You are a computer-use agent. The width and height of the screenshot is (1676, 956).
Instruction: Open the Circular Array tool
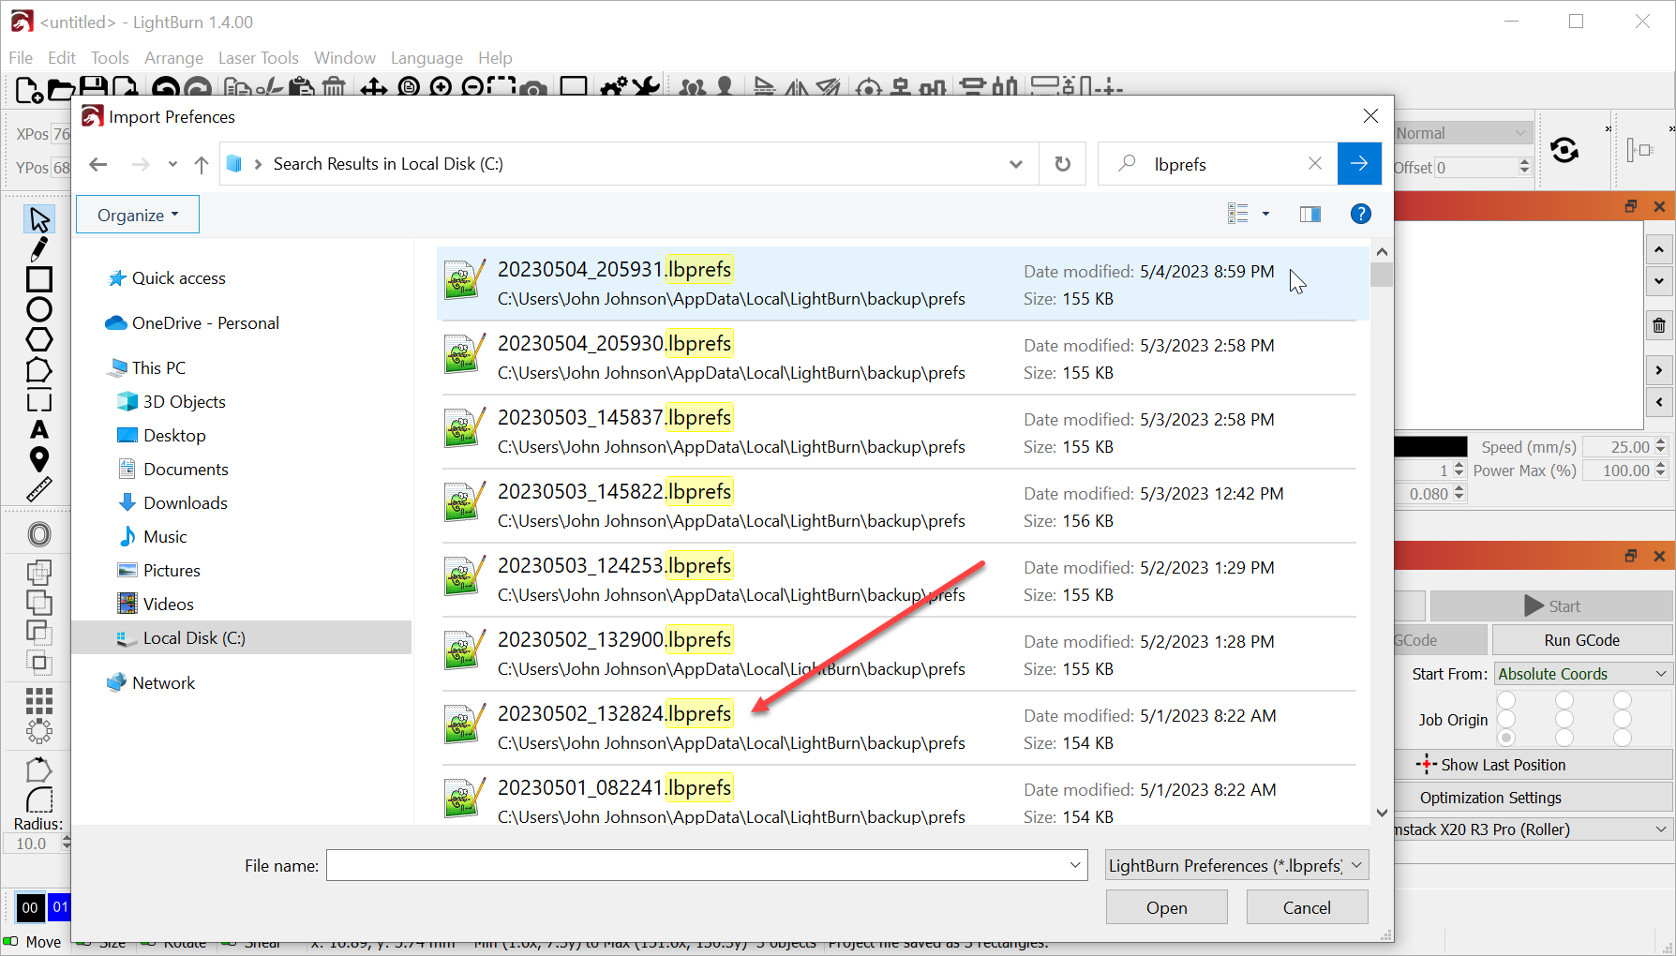coord(39,730)
